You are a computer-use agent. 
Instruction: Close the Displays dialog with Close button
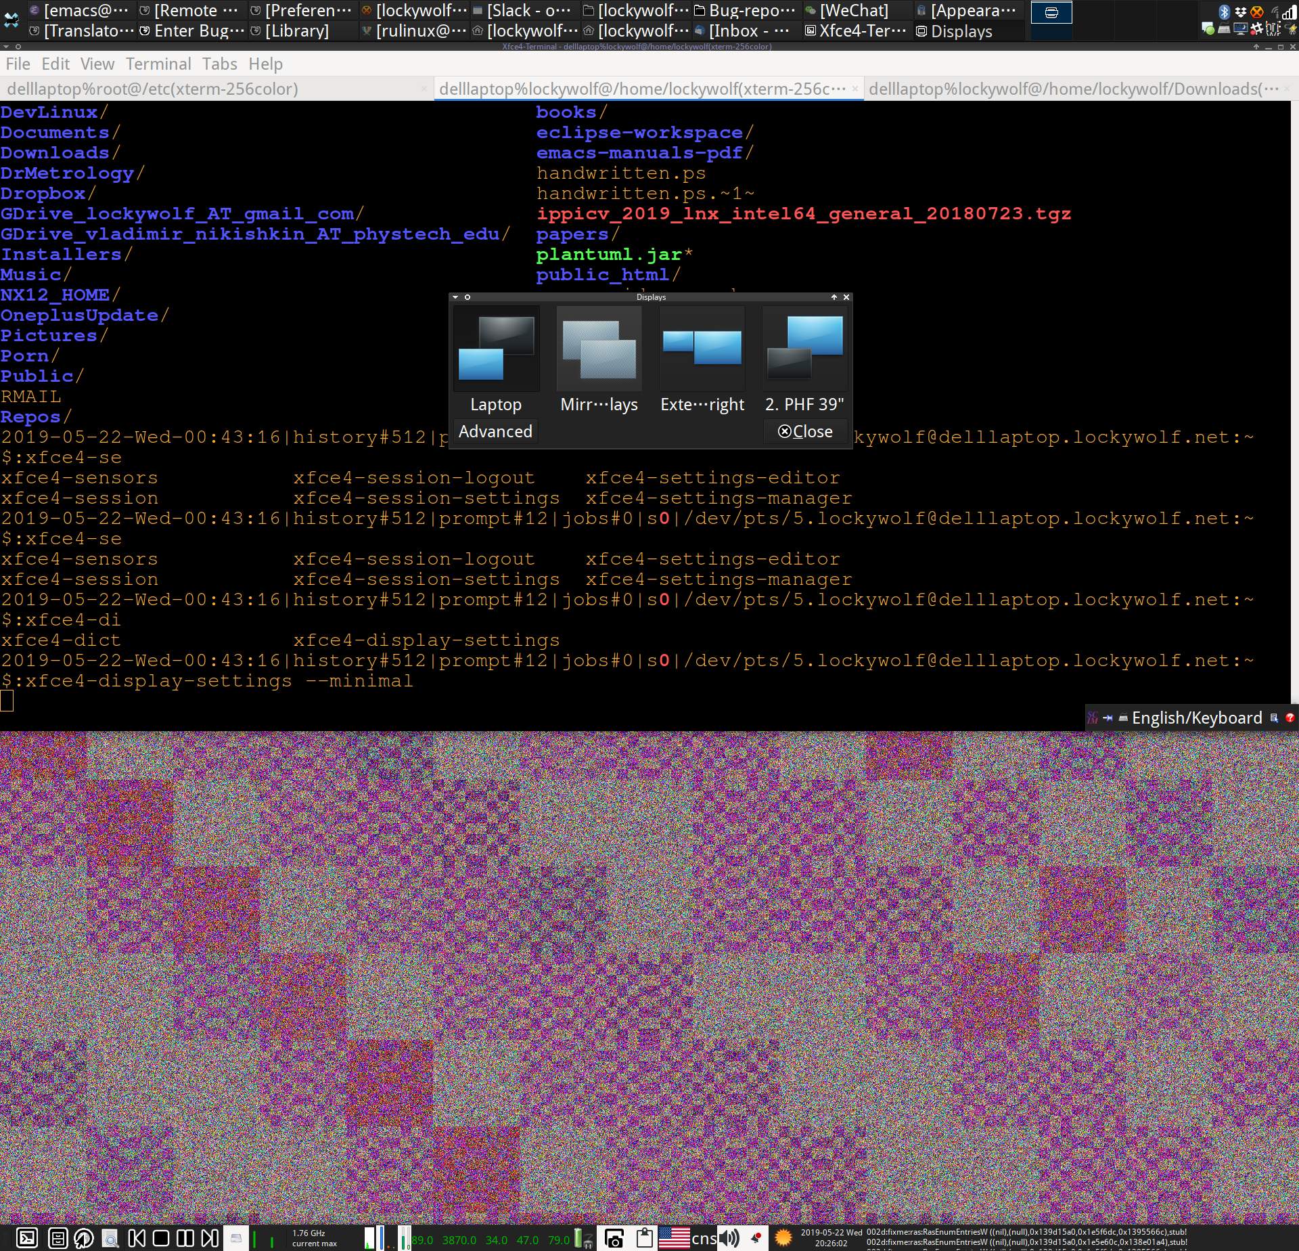coord(805,431)
